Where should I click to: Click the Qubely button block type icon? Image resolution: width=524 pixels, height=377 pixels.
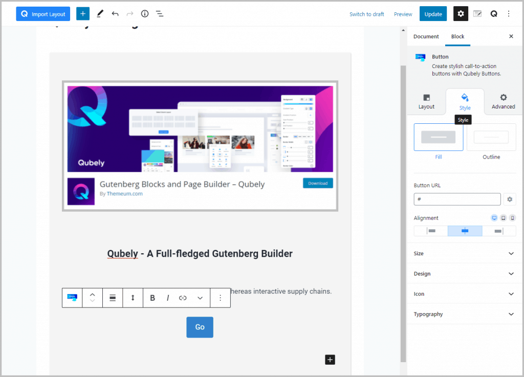[x=72, y=298]
